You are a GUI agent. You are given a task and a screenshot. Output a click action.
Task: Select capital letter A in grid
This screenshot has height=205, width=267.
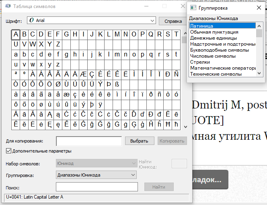tap(16, 34)
